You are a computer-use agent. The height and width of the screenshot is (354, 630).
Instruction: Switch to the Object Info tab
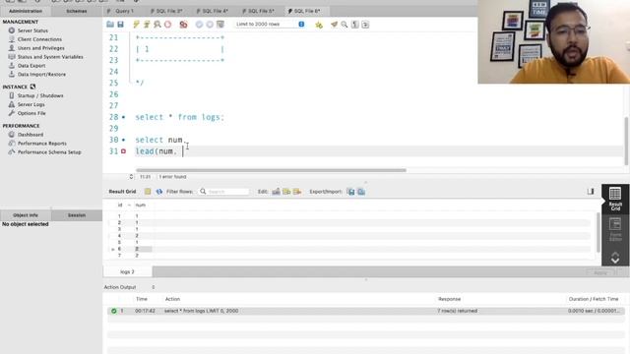pyautogui.click(x=26, y=215)
